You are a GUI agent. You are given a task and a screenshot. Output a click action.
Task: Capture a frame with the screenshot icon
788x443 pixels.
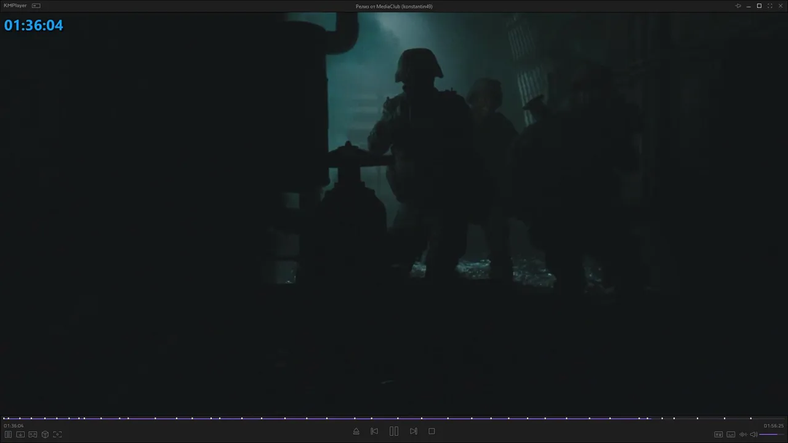(x=57, y=434)
